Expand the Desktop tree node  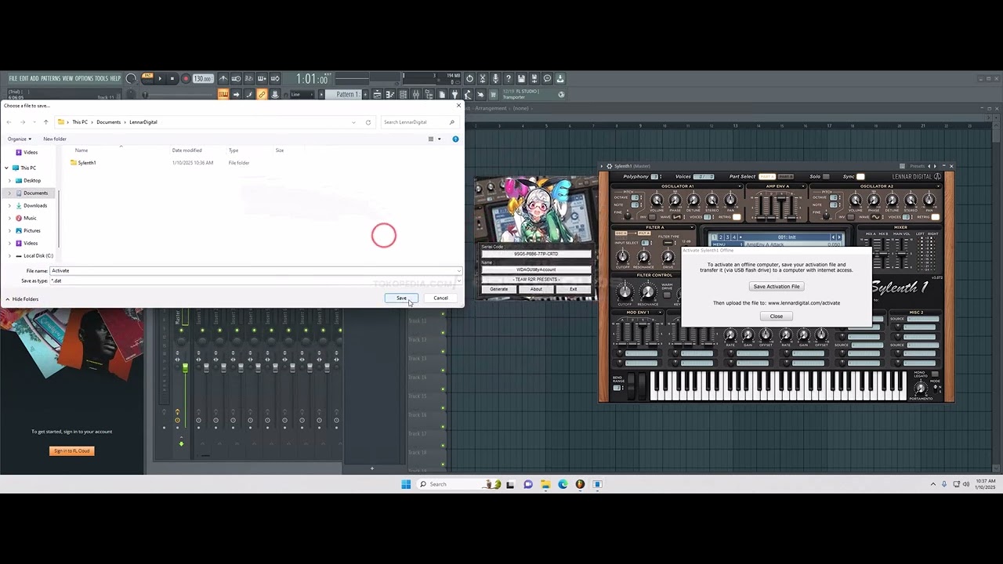pyautogui.click(x=9, y=180)
